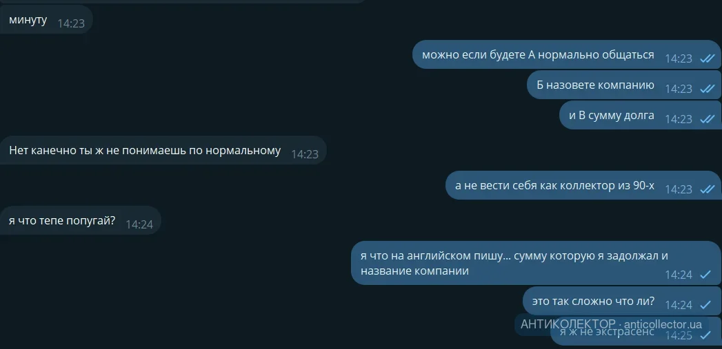
Task: Click the 'и В сумму долга' bubble
Action: (640, 115)
